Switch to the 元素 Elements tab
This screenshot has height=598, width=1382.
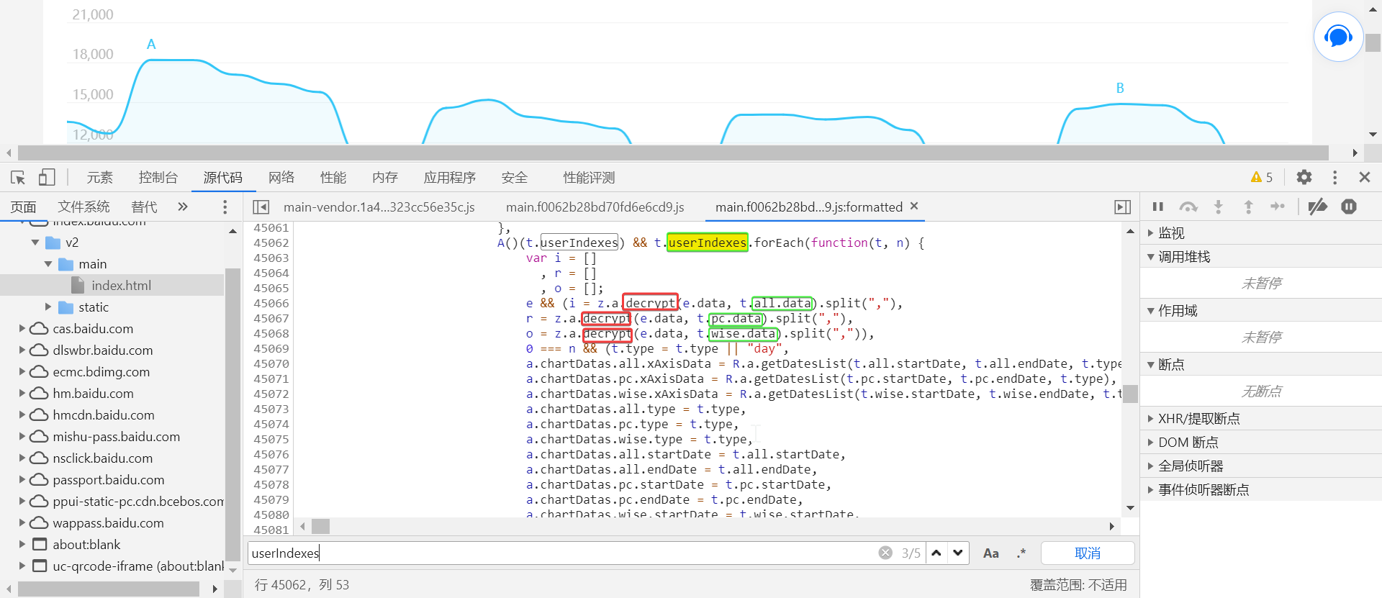(100, 177)
